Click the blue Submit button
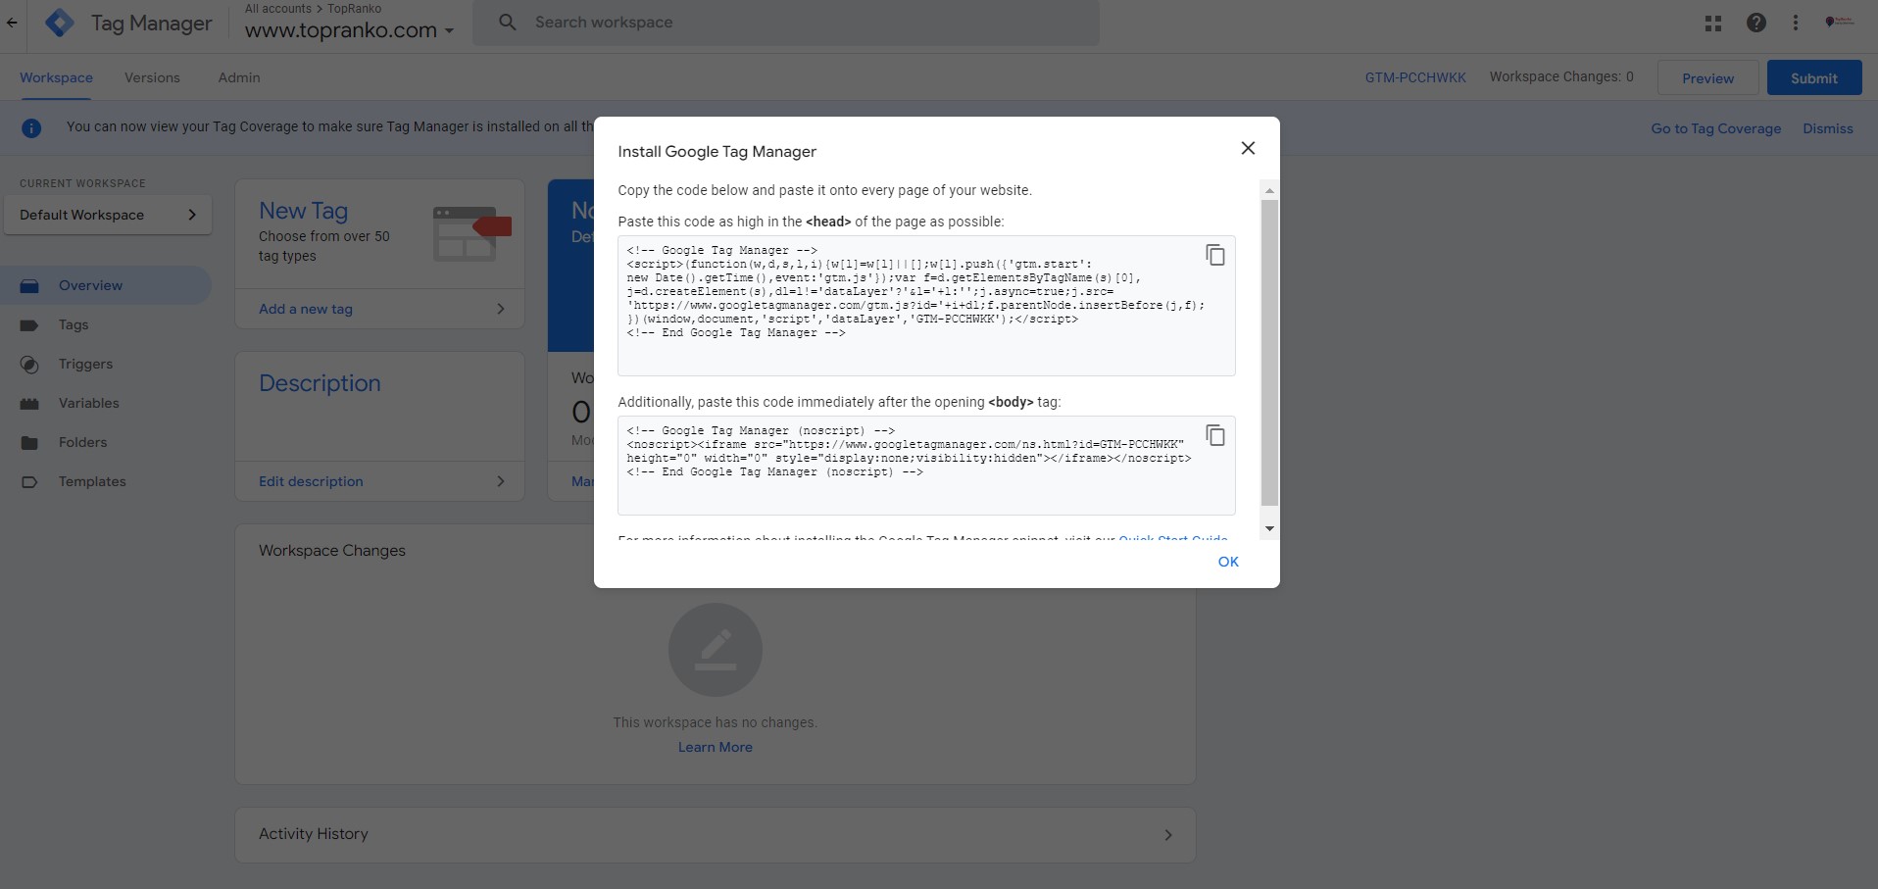 [1814, 78]
